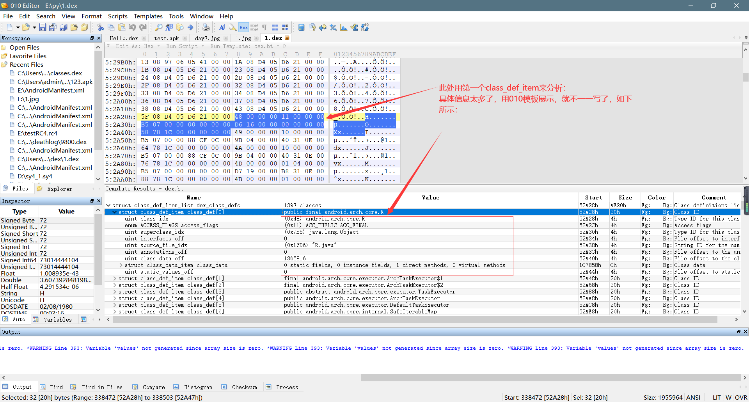Collapse struct class_def_item_list dex_class_defs
This screenshot has height=402, width=749.
108,205
